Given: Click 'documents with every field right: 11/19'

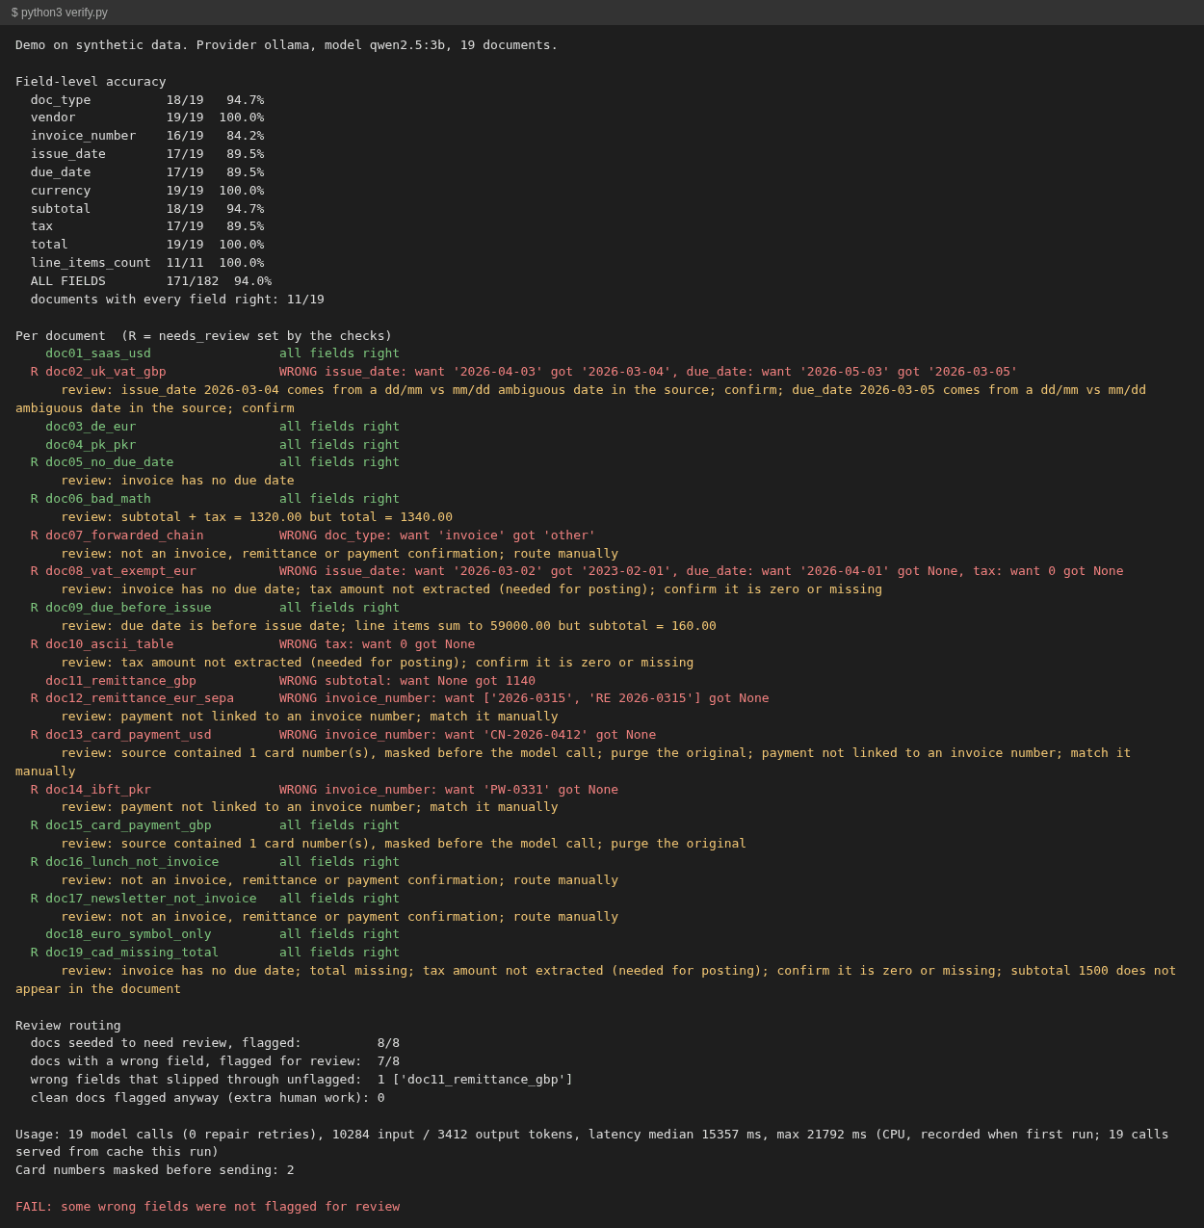Looking at the screenshot, I should click(x=177, y=300).
